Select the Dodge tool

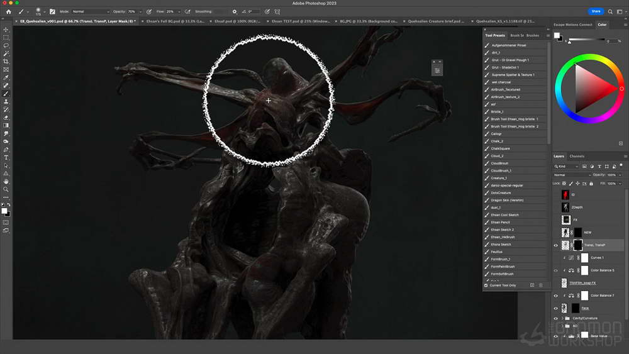[6, 141]
